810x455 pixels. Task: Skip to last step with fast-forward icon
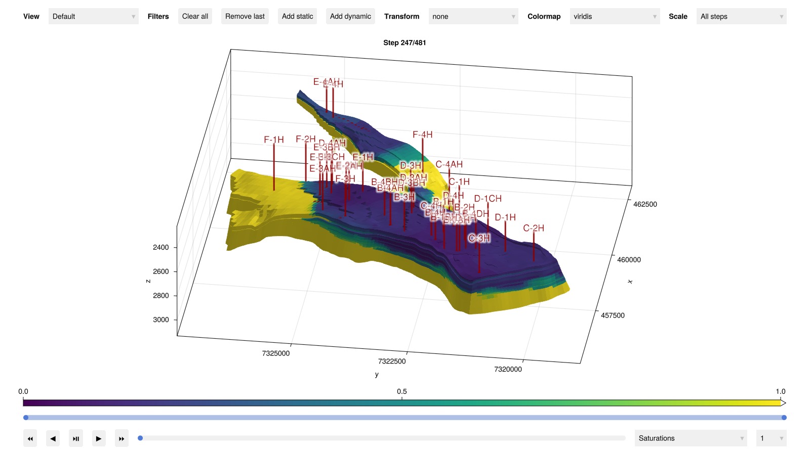[x=121, y=438]
